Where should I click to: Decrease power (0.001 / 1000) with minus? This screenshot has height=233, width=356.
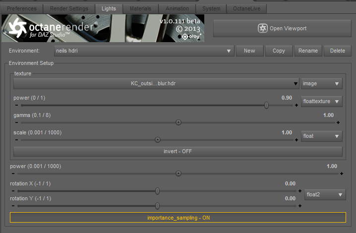(13, 174)
